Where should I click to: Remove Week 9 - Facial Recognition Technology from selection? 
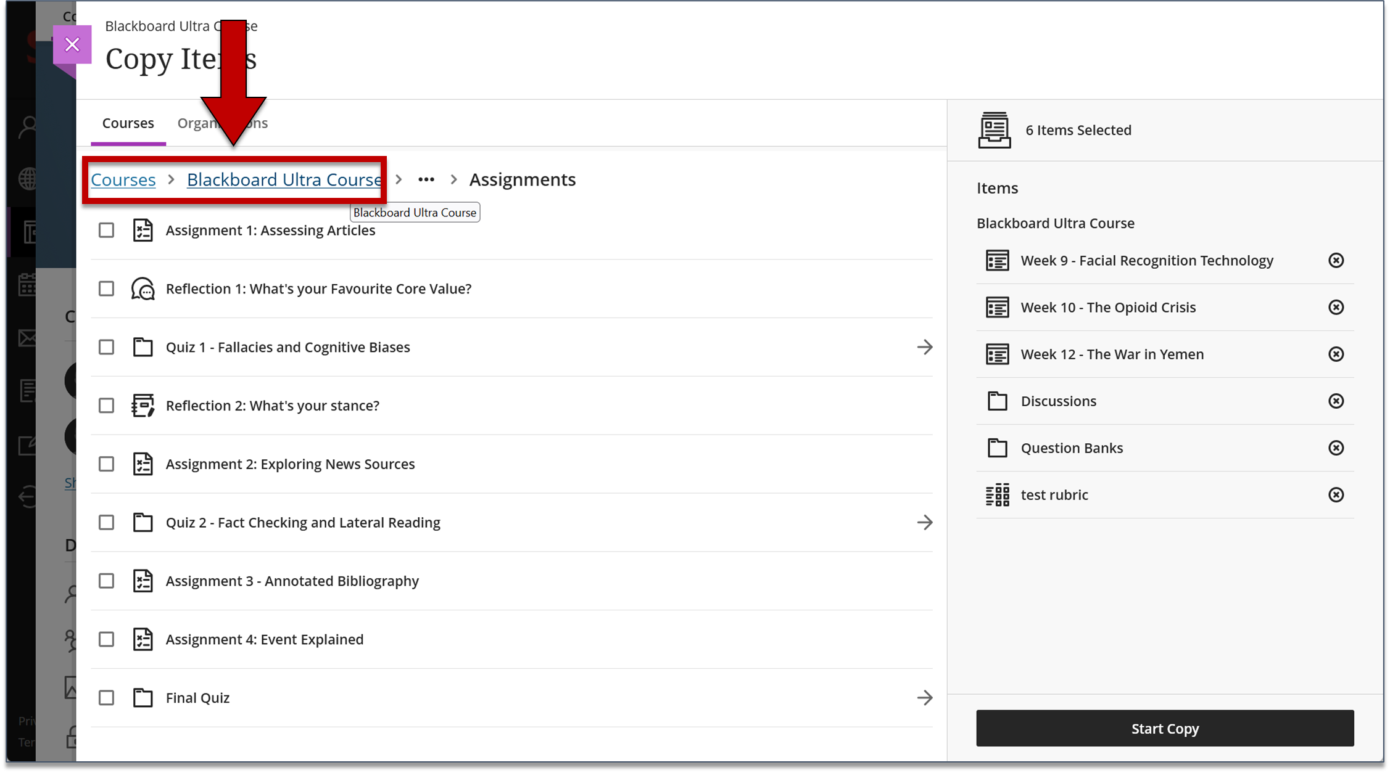[1336, 260]
